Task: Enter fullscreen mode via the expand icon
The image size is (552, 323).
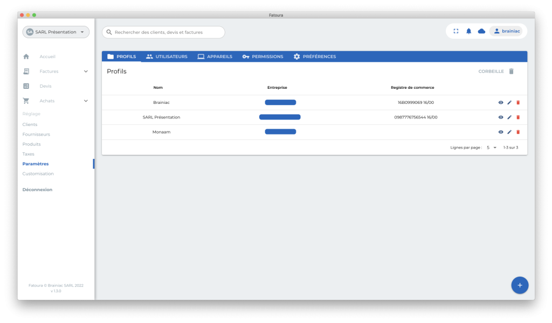Action: (x=456, y=31)
